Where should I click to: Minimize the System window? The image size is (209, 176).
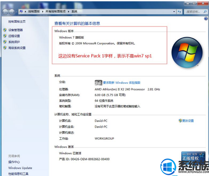[188, 3]
